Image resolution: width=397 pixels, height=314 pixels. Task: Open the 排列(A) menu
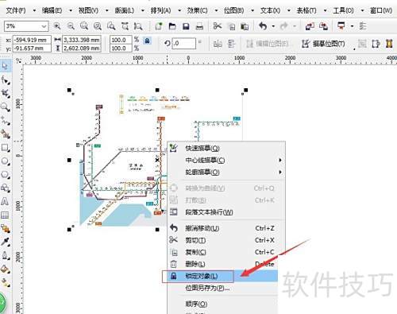point(160,10)
